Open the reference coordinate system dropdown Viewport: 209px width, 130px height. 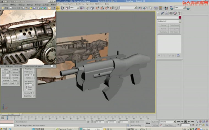[74, 8]
